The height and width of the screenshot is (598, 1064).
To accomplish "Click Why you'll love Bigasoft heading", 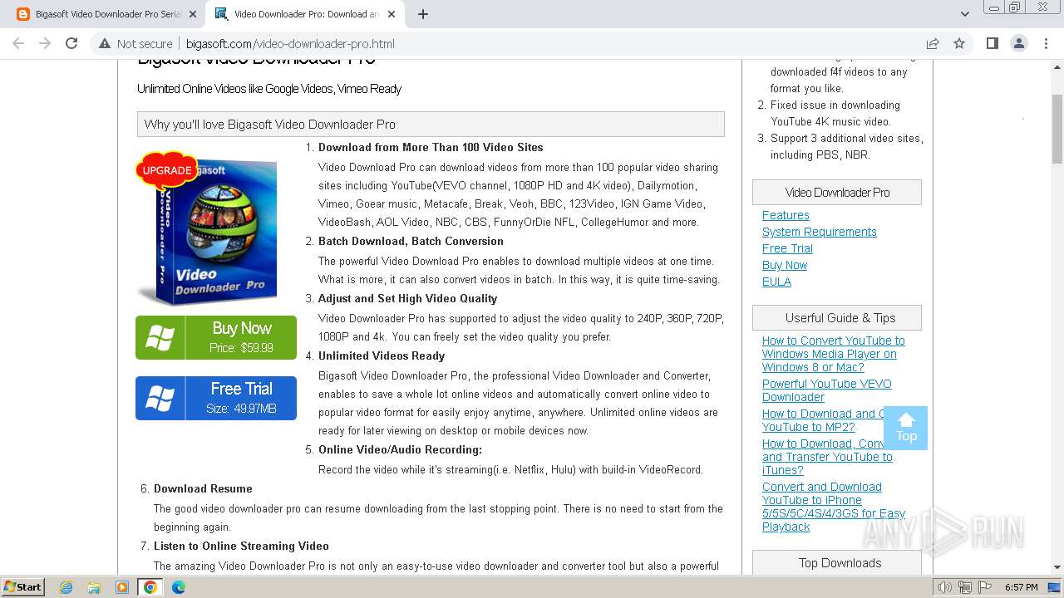I will click(x=431, y=124).
